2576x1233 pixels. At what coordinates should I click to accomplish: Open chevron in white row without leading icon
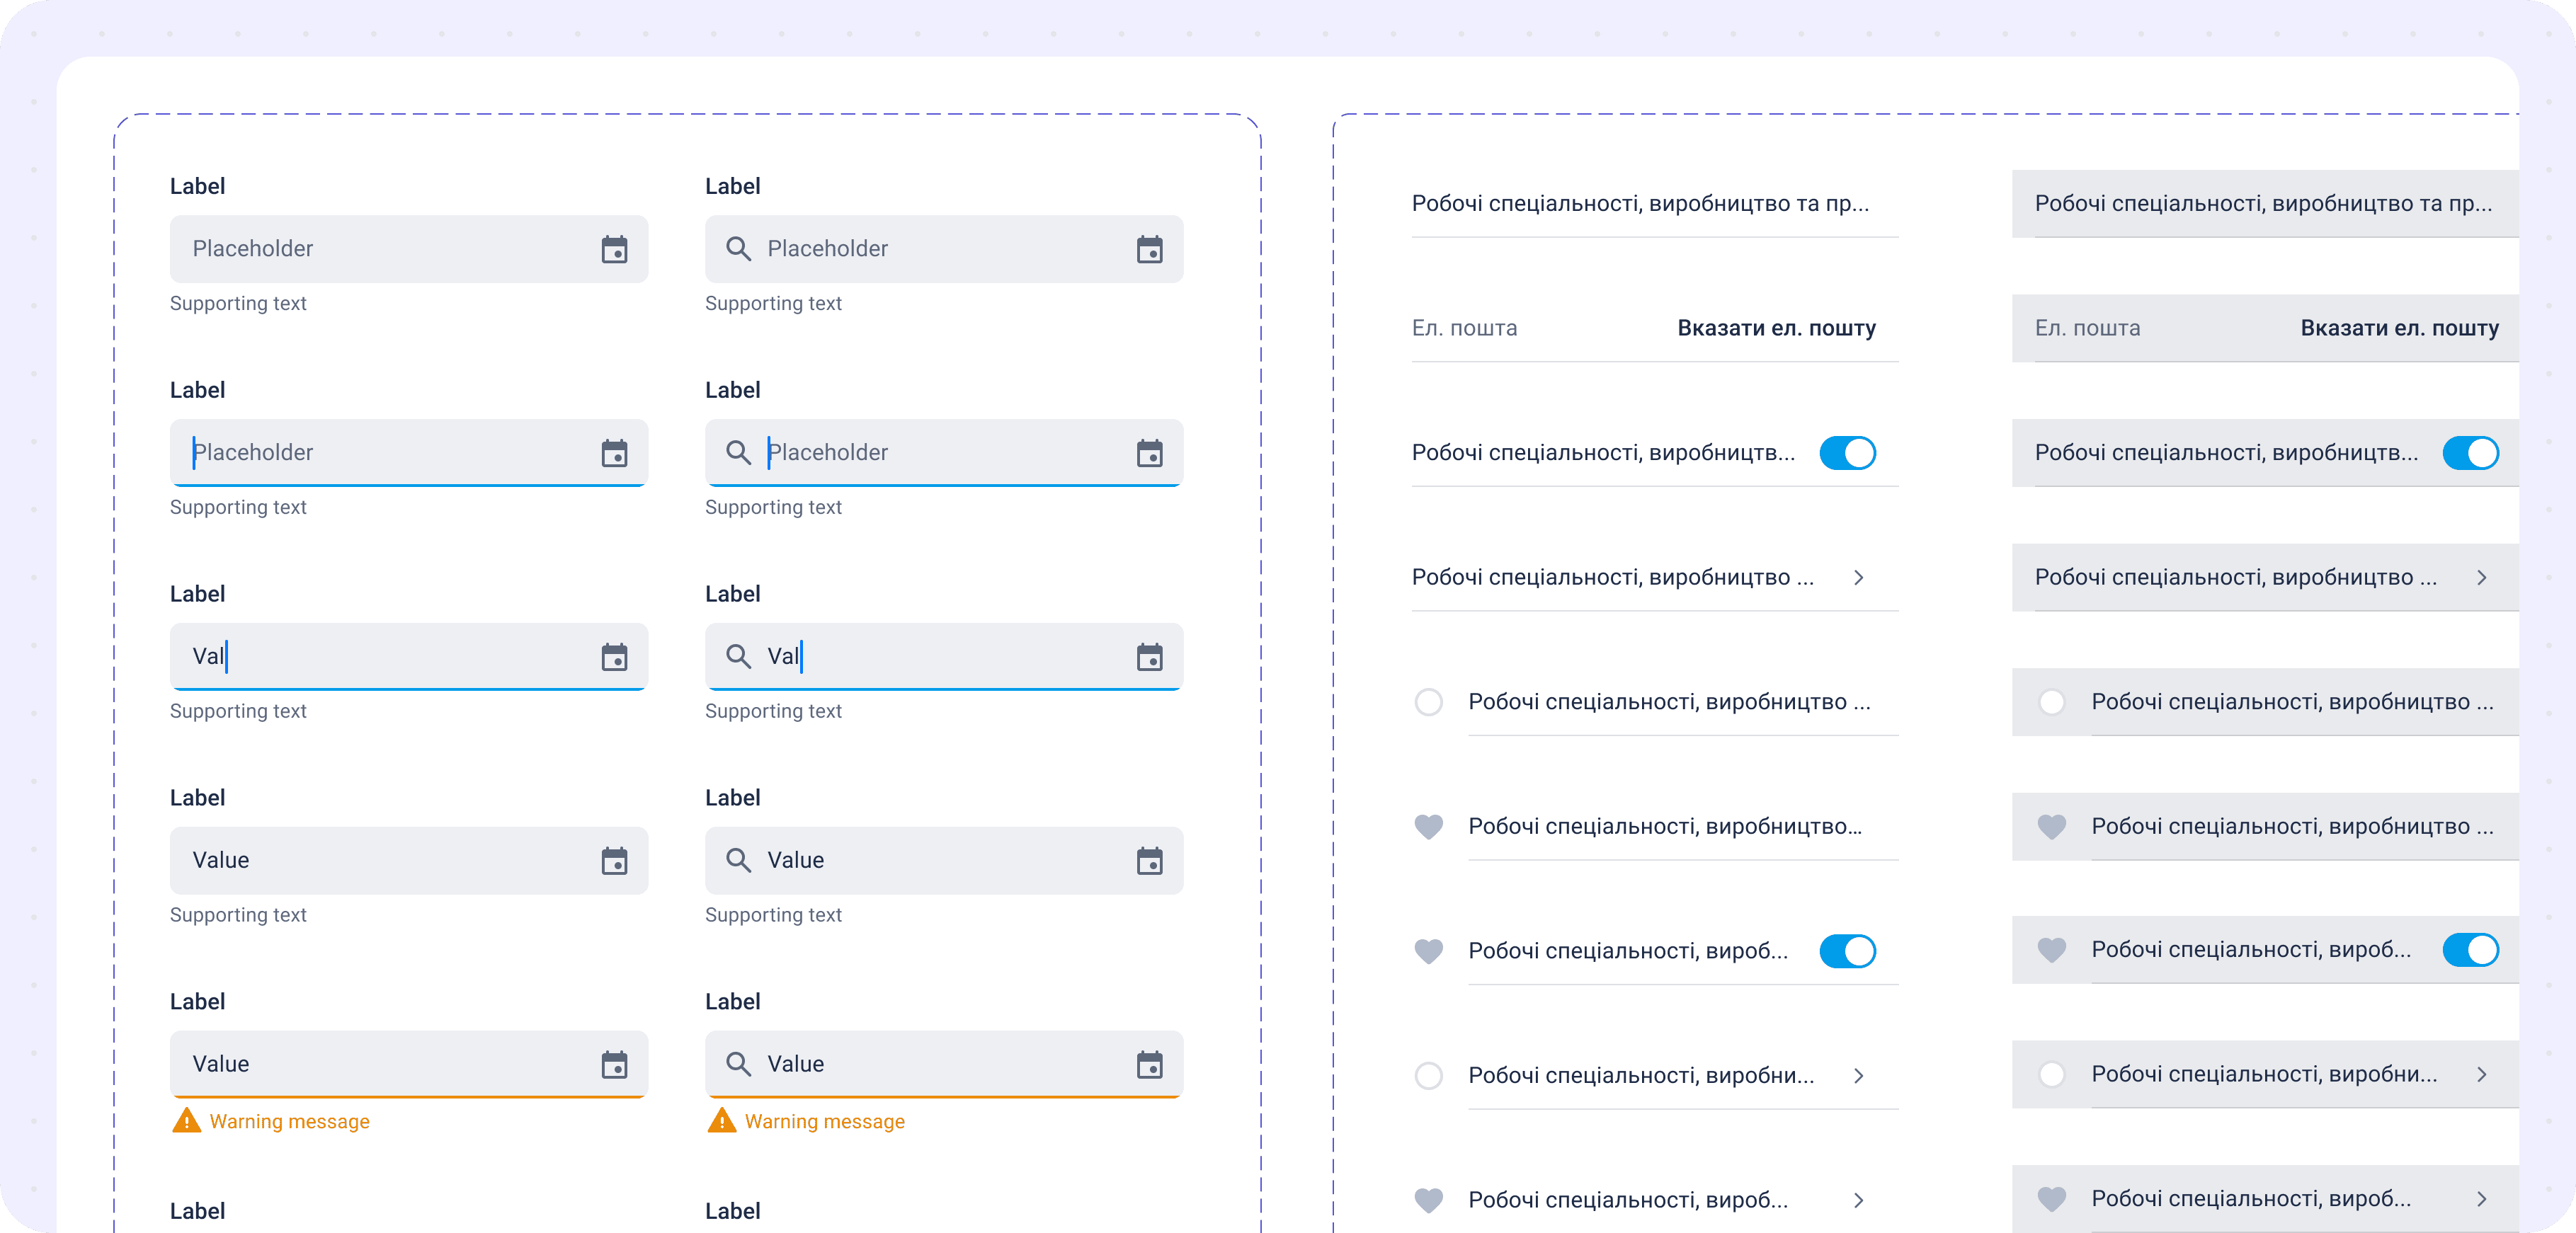point(1858,578)
